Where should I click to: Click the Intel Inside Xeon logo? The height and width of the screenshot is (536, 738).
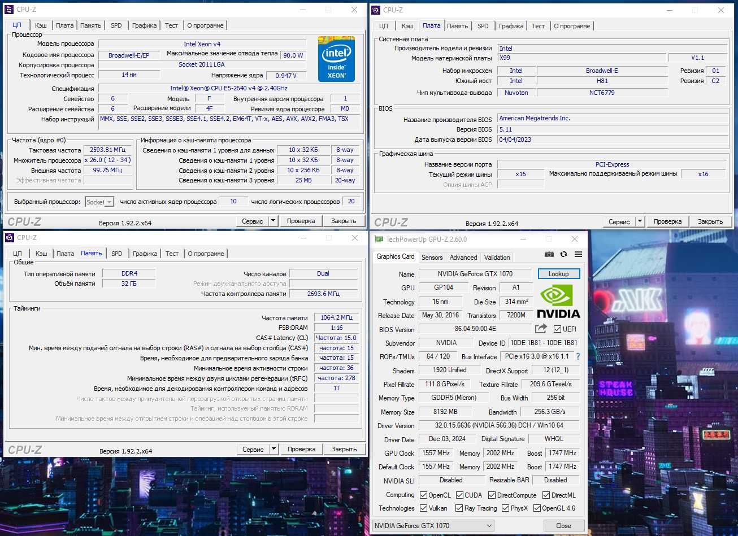point(336,59)
